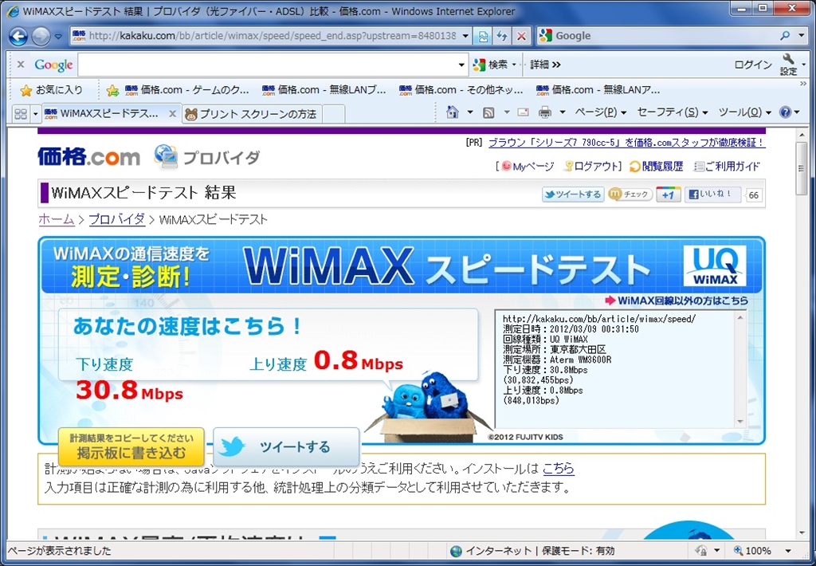Image resolution: width=816 pixels, height=566 pixels.
Task: Open the search provider dropdown arrow
Action: click(x=802, y=36)
